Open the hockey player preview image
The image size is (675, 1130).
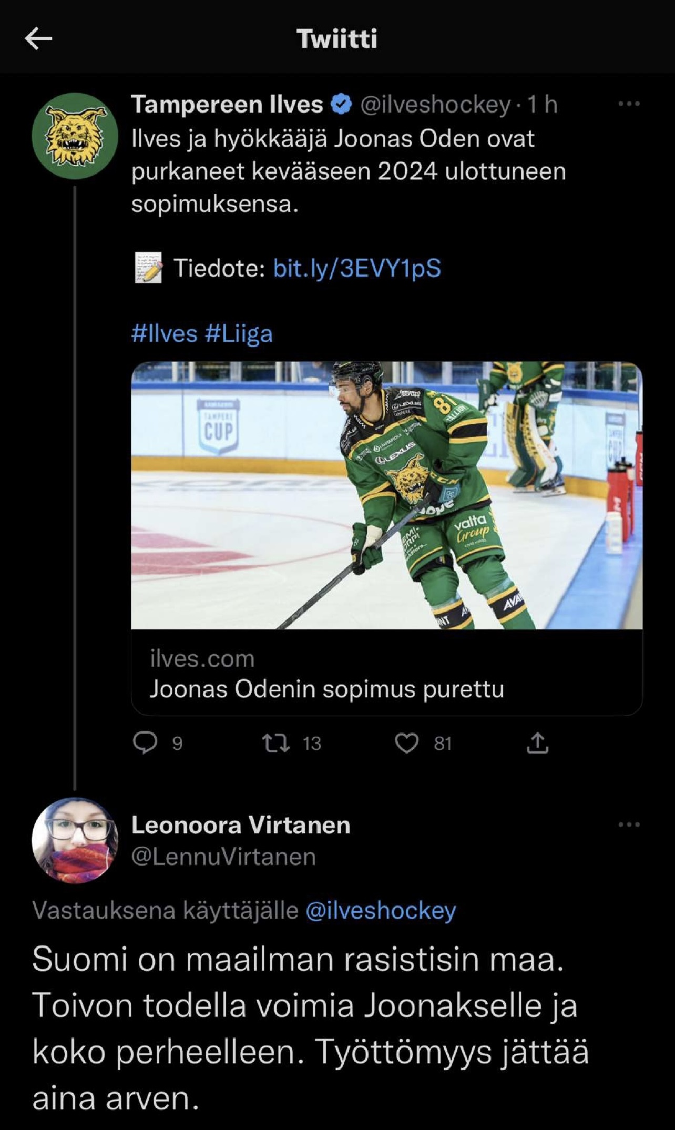pyautogui.click(x=386, y=495)
